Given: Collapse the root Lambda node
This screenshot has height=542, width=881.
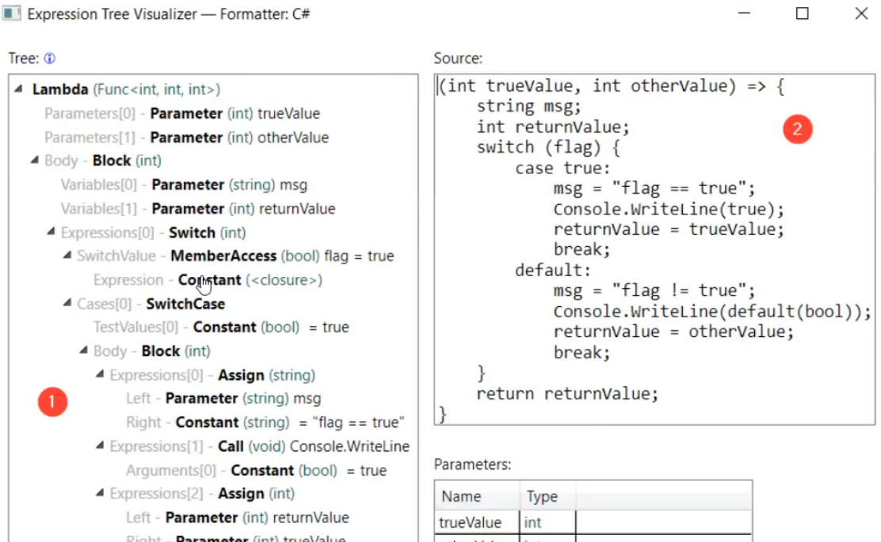Looking at the screenshot, I should pyautogui.click(x=19, y=90).
